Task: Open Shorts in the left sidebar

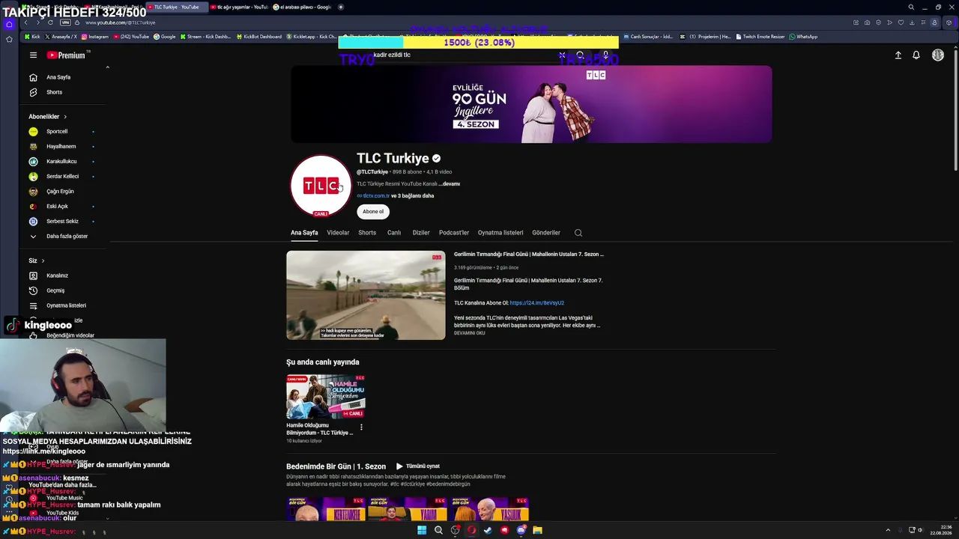Action: click(x=54, y=92)
